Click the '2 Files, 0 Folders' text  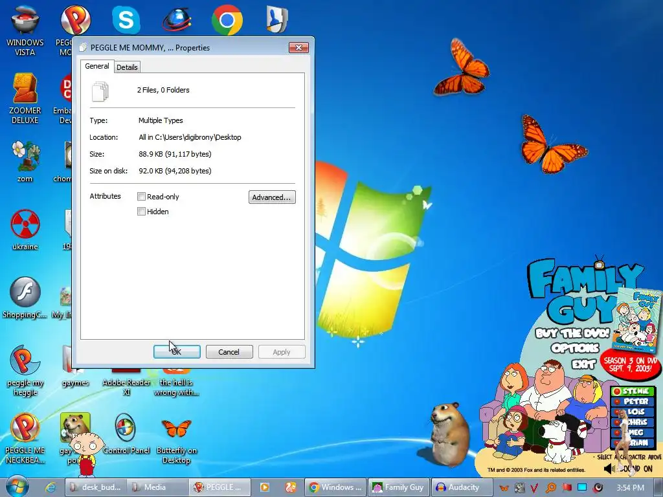163,90
